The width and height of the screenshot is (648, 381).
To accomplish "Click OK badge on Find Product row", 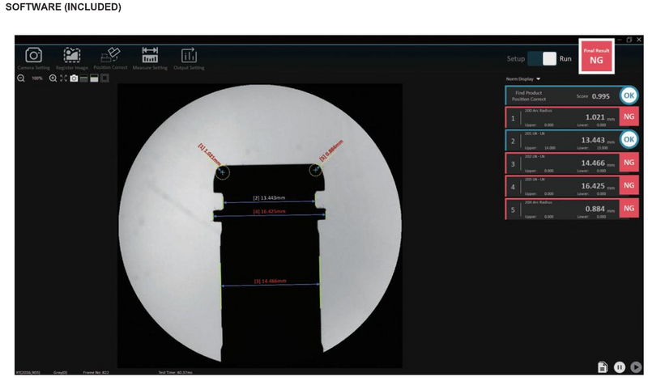I will (629, 95).
